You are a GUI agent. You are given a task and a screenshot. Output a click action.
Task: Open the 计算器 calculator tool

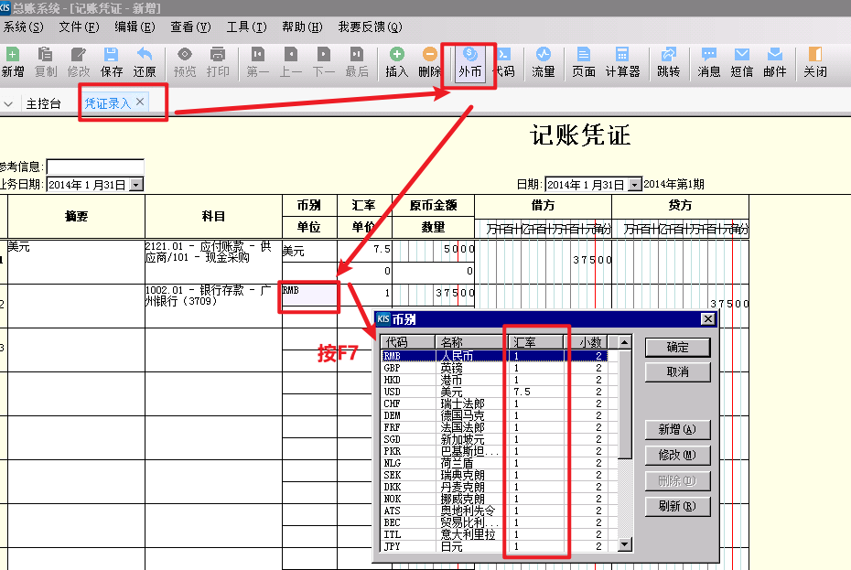tap(622, 62)
